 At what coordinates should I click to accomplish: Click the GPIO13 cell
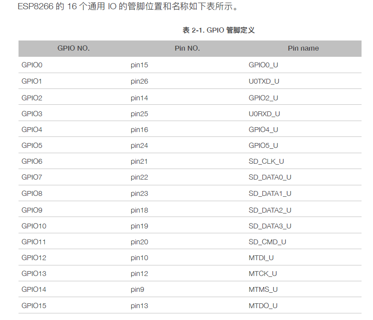(34, 274)
